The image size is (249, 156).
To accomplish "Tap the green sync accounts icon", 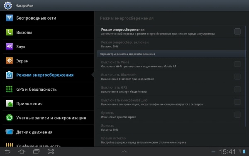I will pyautogui.click(x=10, y=118).
